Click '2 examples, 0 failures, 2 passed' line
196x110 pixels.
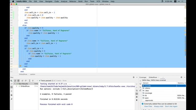56,94
